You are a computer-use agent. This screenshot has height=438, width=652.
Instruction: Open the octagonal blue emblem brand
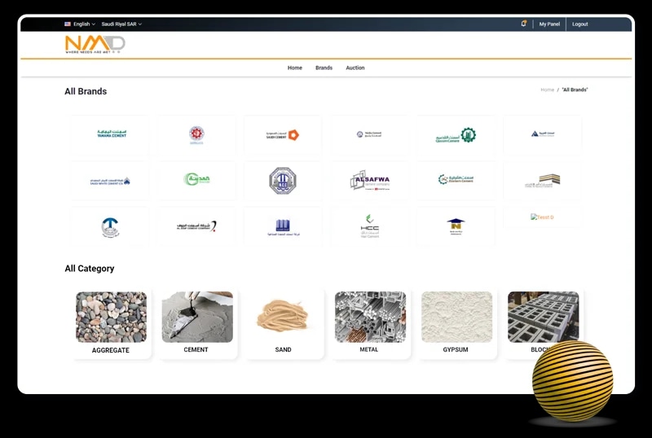coord(282,181)
